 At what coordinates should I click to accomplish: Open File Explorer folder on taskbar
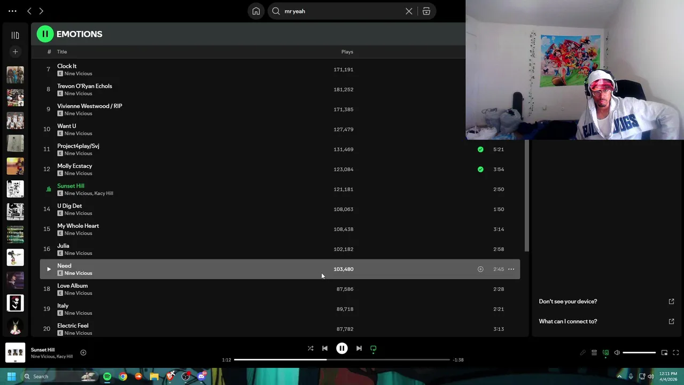(154, 376)
